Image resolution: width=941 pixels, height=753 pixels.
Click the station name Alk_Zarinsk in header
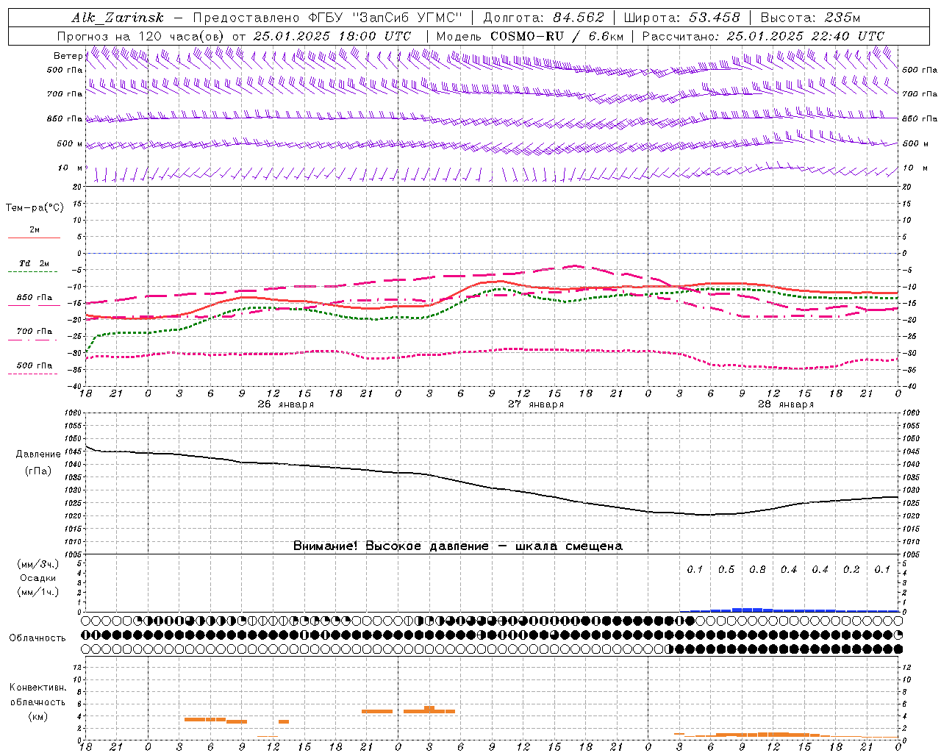[118, 18]
